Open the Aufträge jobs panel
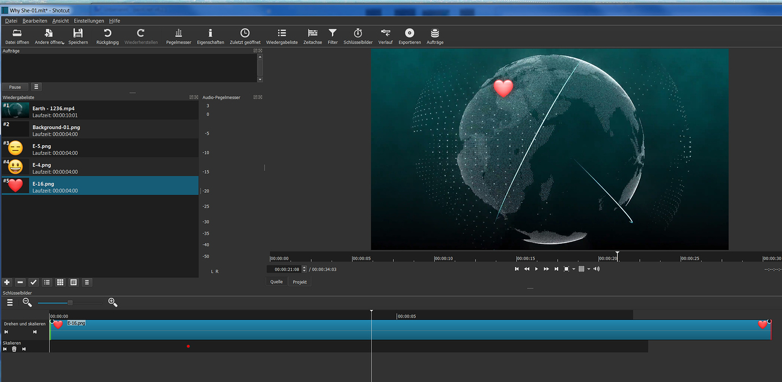Image resolution: width=782 pixels, height=382 pixels. coord(435,37)
